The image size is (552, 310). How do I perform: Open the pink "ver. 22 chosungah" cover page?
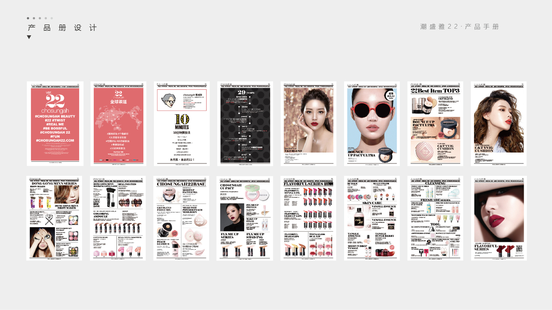tap(55, 124)
